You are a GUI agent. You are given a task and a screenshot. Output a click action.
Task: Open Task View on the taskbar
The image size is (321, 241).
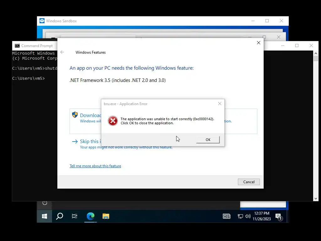coord(75,216)
